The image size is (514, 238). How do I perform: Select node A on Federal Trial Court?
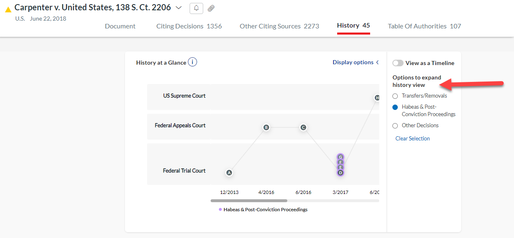(229, 173)
